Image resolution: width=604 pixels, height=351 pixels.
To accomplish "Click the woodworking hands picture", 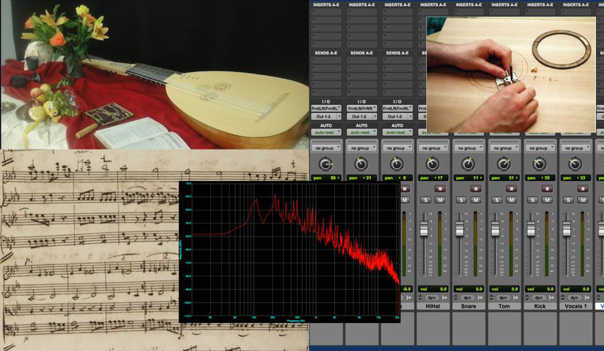I will [510, 74].
